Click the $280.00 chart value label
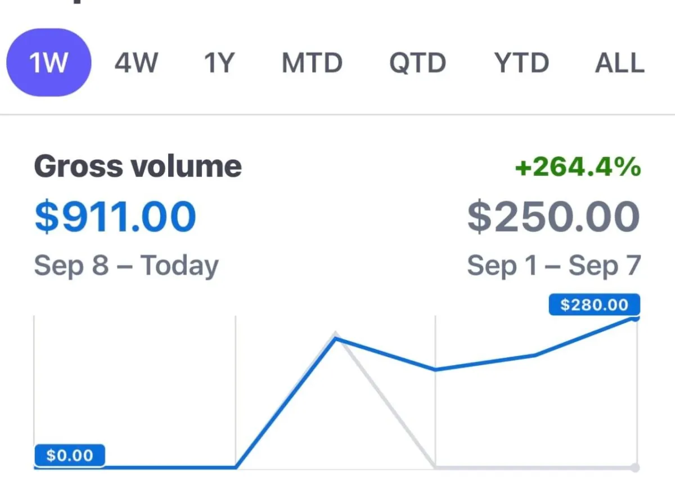Viewport: 675px width, 490px height. [x=595, y=305]
